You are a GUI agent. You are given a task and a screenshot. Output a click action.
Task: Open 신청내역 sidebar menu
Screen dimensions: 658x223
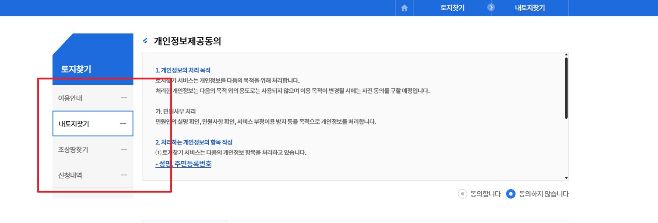pos(93,175)
